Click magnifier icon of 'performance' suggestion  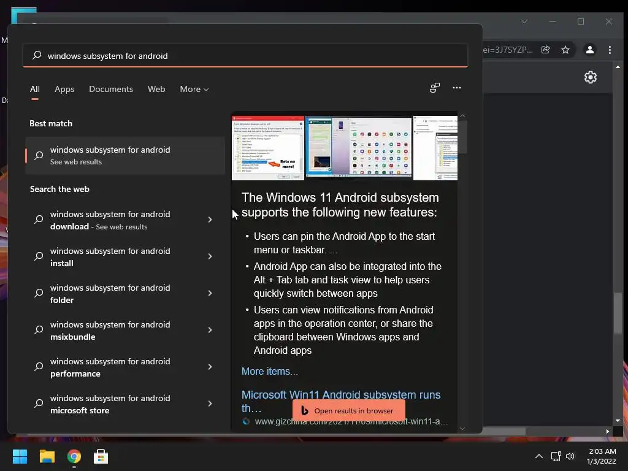tap(39, 367)
